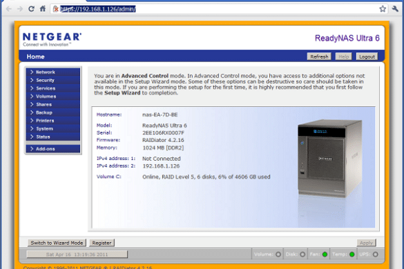The width and height of the screenshot is (404, 269).
Task: Expand the Add-ons section chevron
Action: pos(32,149)
